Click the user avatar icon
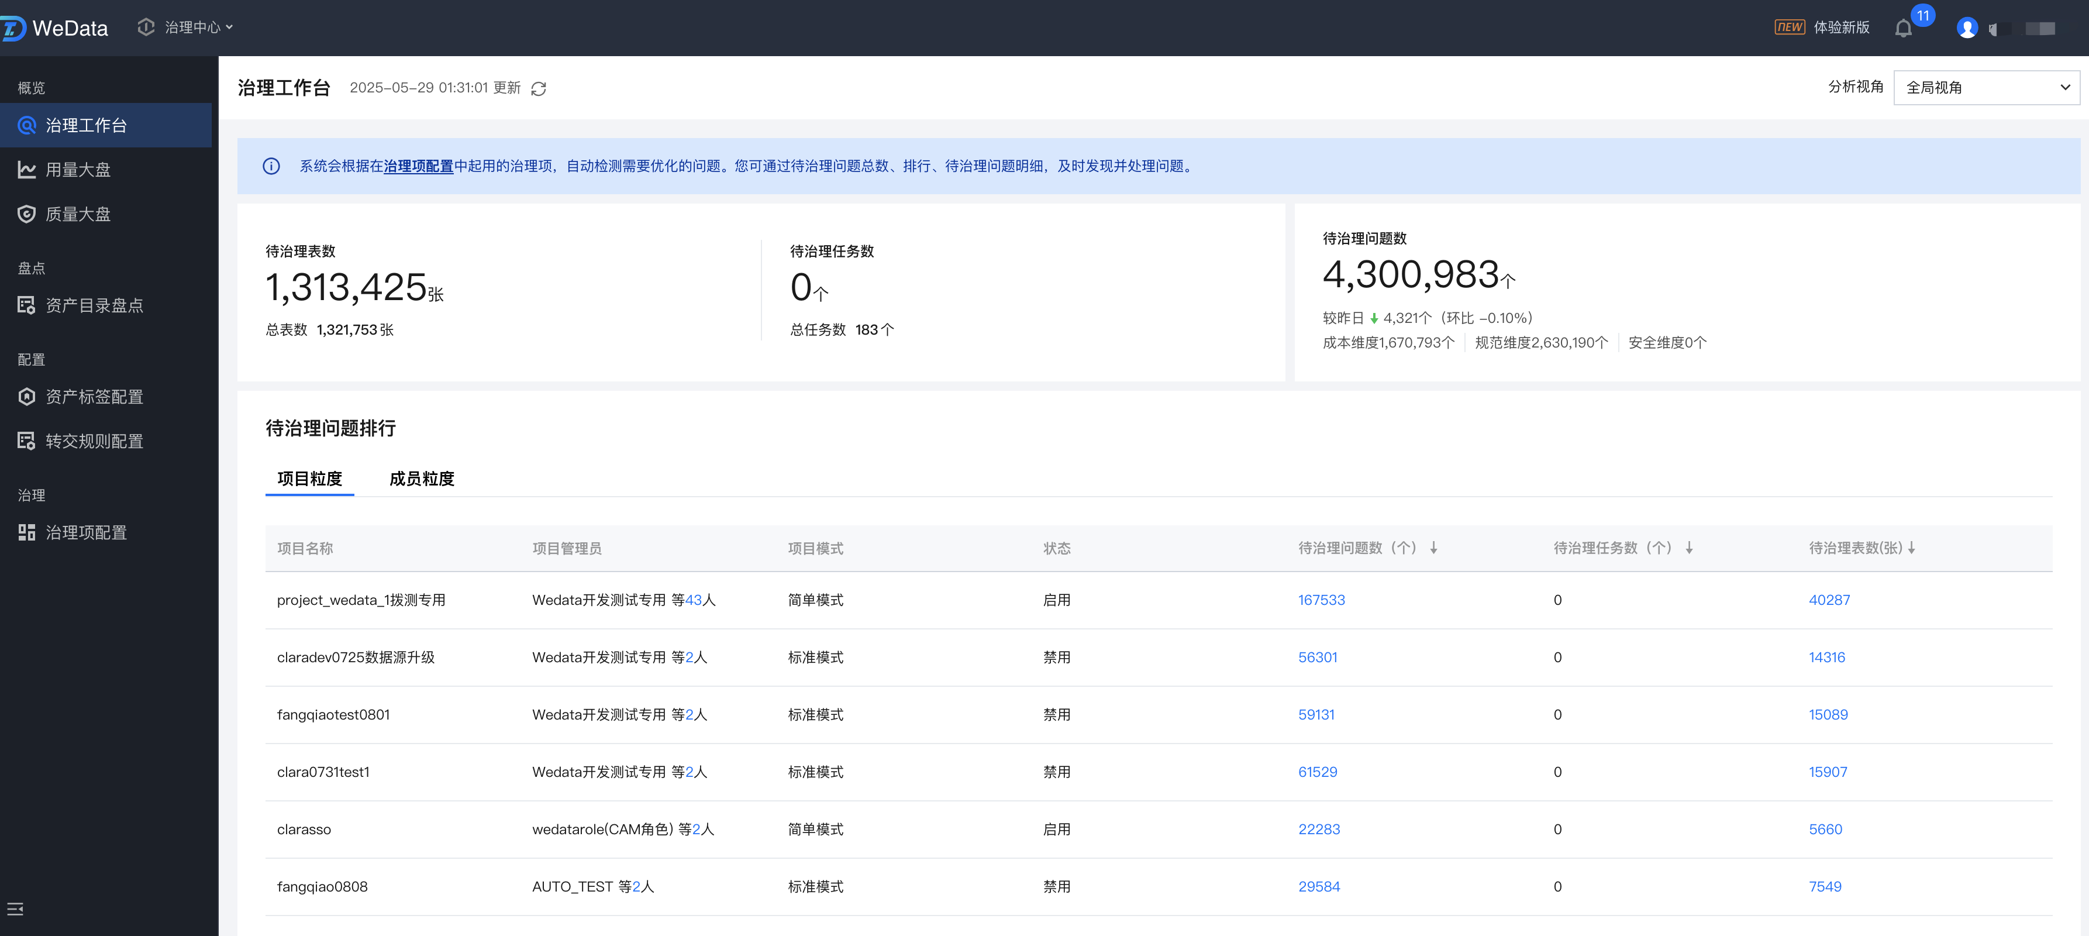2089x936 pixels. [x=1967, y=29]
